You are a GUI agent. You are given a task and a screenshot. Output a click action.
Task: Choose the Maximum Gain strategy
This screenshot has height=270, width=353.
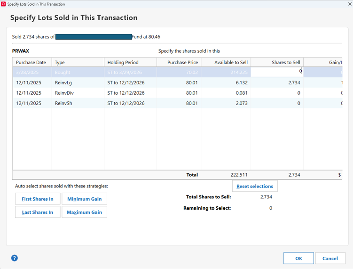point(85,212)
